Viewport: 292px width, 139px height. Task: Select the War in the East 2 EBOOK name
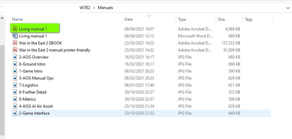click(40, 43)
